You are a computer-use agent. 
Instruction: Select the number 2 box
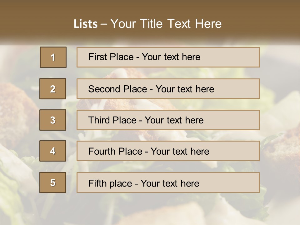click(53, 89)
